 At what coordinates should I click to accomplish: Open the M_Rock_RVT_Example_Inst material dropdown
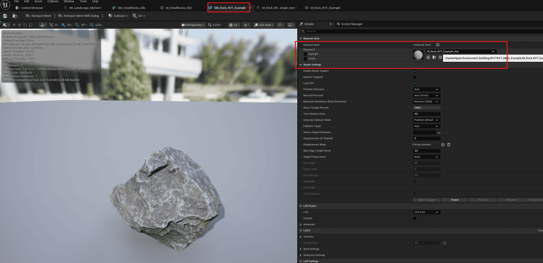(461, 51)
